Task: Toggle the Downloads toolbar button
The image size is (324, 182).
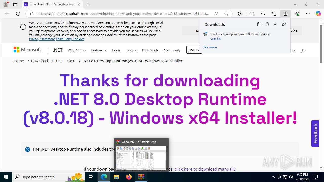Action: 286,14
